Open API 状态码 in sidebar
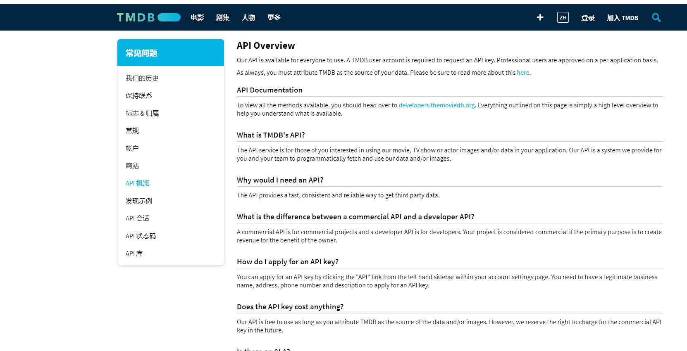 (x=141, y=236)
